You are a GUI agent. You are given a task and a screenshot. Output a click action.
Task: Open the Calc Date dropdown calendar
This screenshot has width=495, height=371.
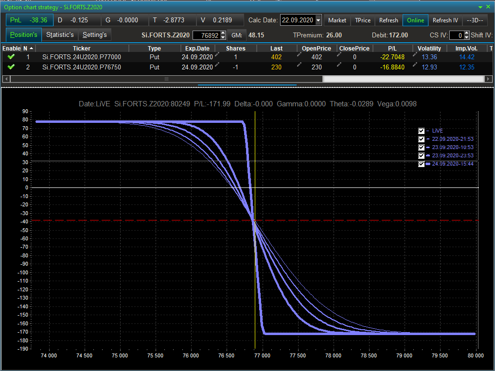[318, 20]
